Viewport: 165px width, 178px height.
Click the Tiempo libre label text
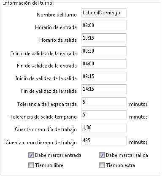click(49, 165)
